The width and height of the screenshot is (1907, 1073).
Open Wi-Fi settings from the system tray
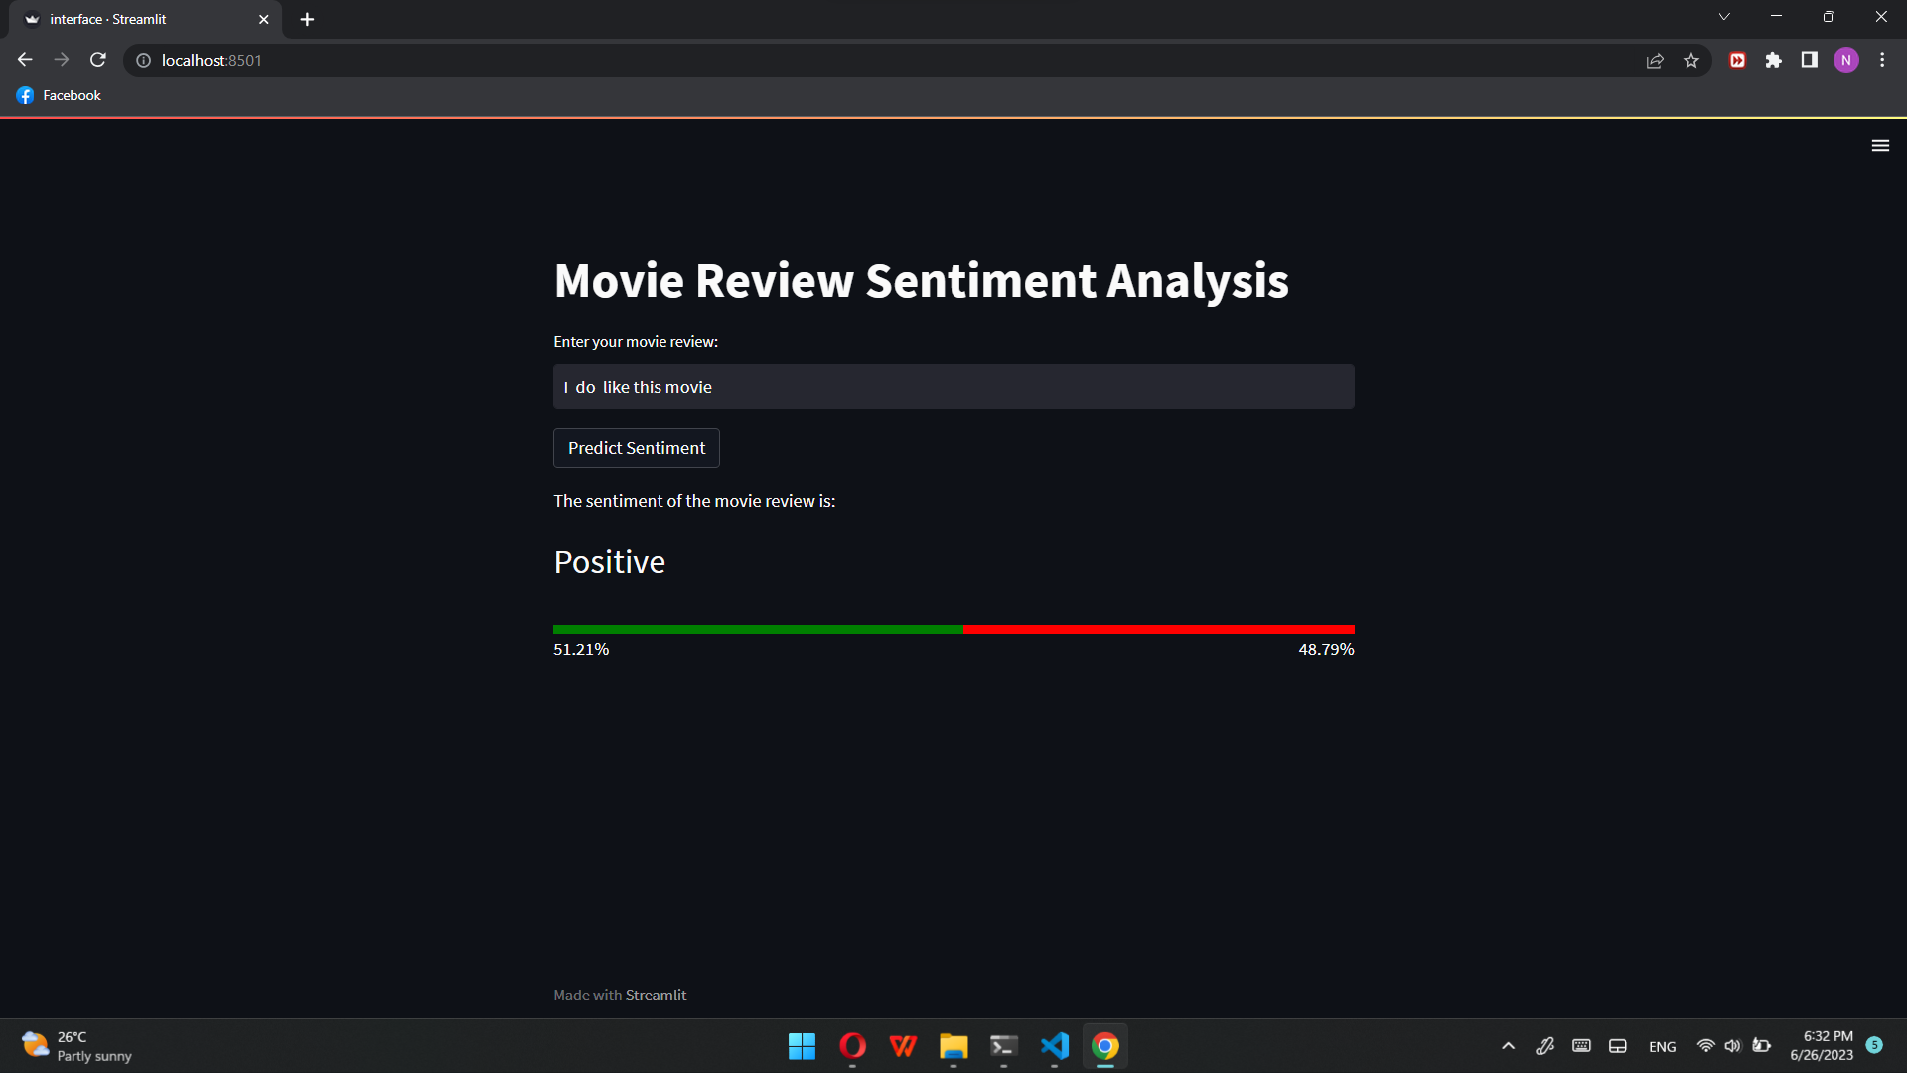coord(1705,1045)
